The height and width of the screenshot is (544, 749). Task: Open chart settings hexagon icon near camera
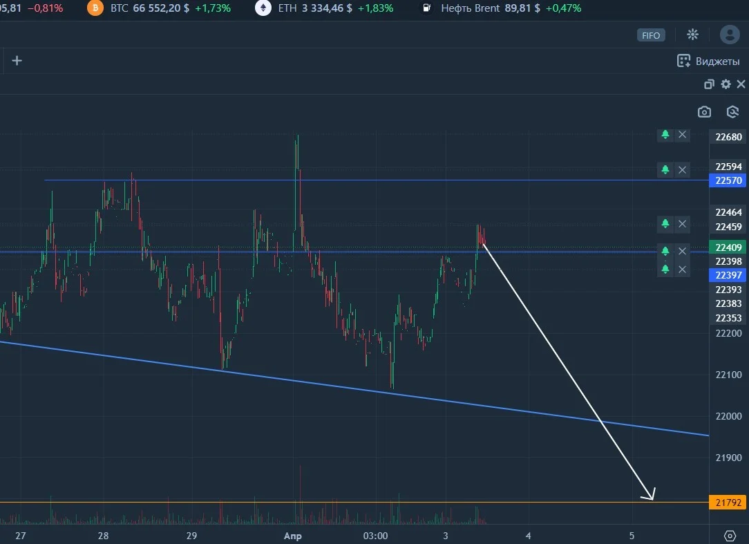(732, 112)
